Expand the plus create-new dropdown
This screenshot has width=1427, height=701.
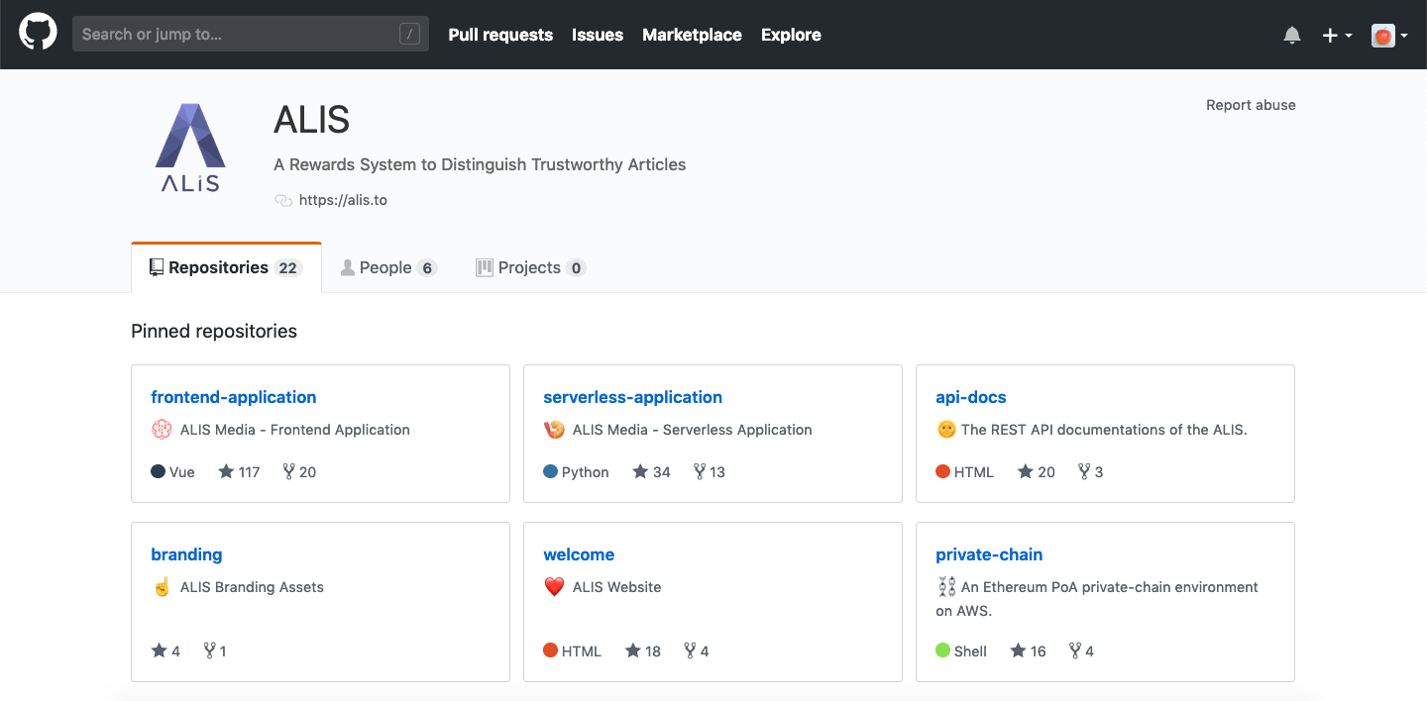[1337, 36]
